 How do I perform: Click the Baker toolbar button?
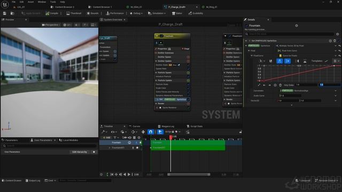pos(177,13)
